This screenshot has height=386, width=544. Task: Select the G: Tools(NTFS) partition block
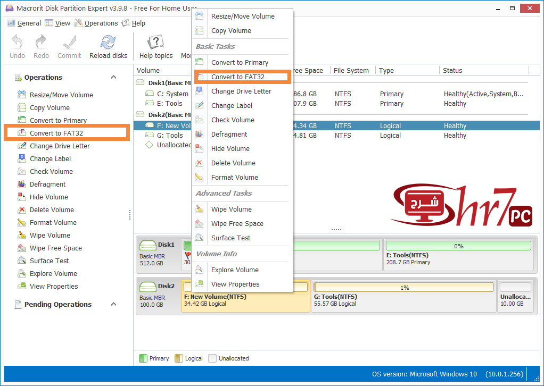pyautogui.click(x=404, y=296)
